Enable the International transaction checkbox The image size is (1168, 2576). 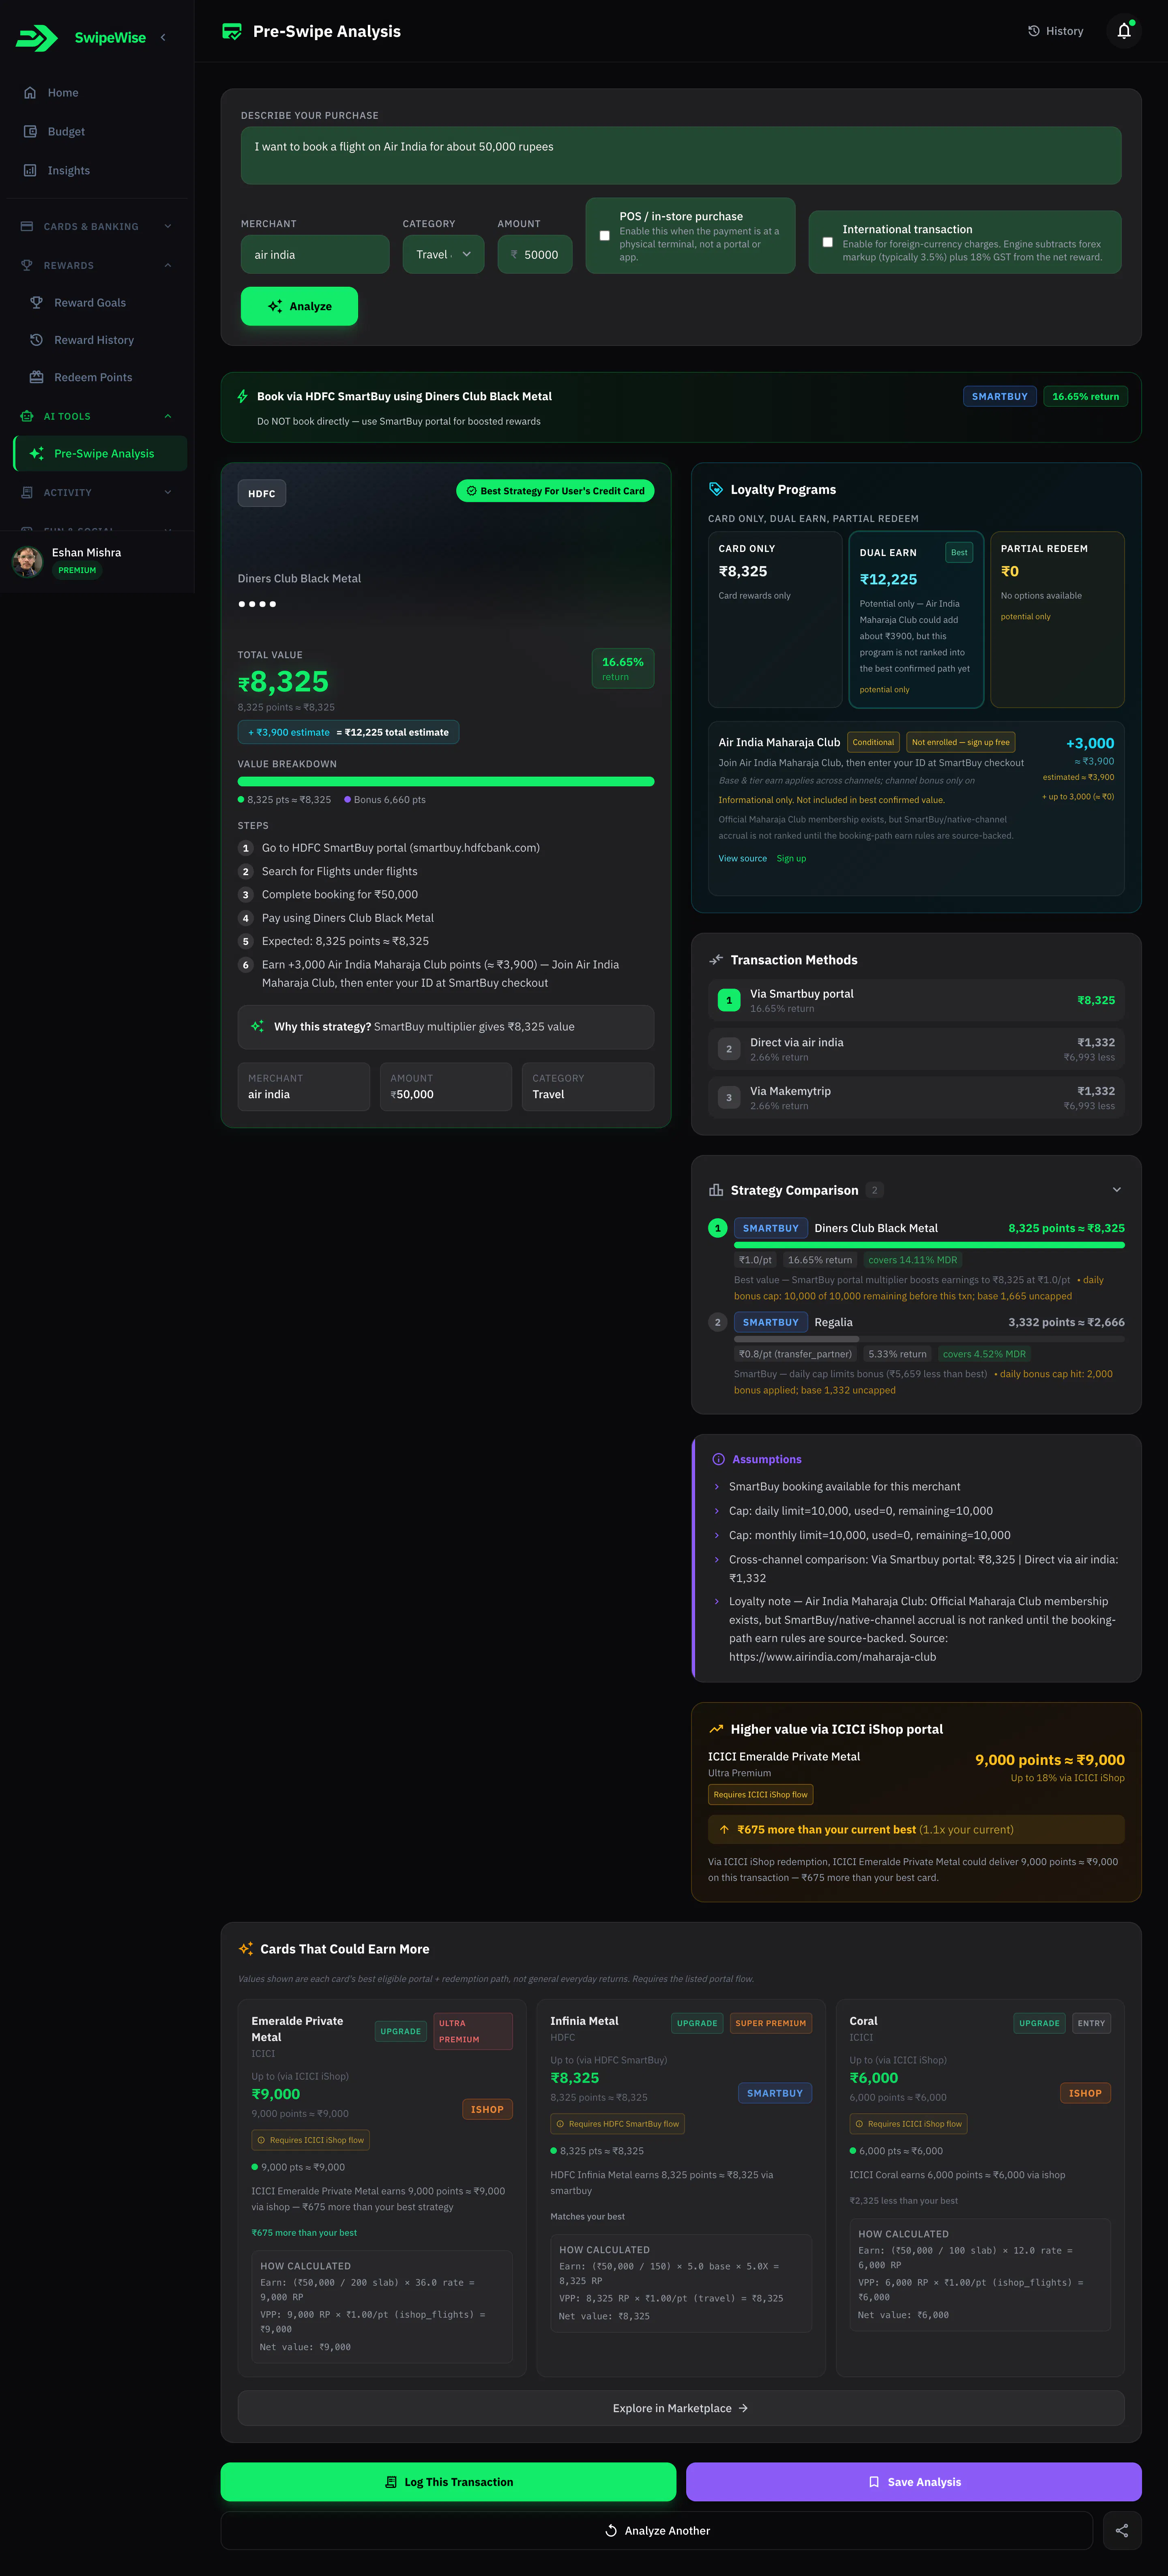tap(827, 242)
